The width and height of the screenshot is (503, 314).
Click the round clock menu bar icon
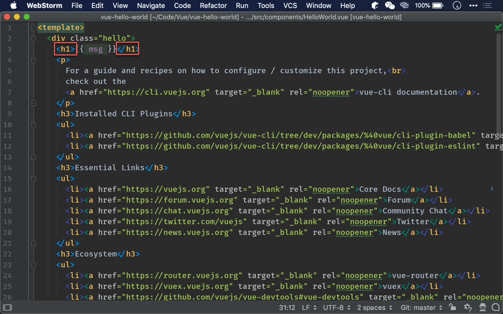click(457, 5)
